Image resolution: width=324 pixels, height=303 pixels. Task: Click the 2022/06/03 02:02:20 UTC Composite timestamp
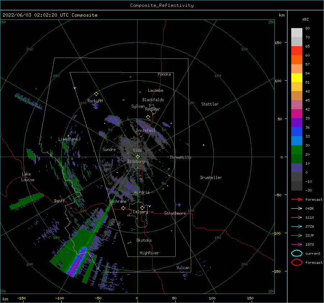(x=50, y=15)
